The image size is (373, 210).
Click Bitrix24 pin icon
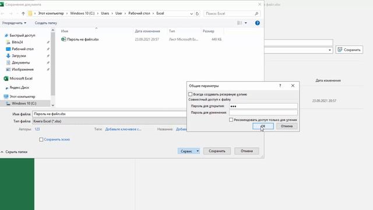(x=48, y=42)
